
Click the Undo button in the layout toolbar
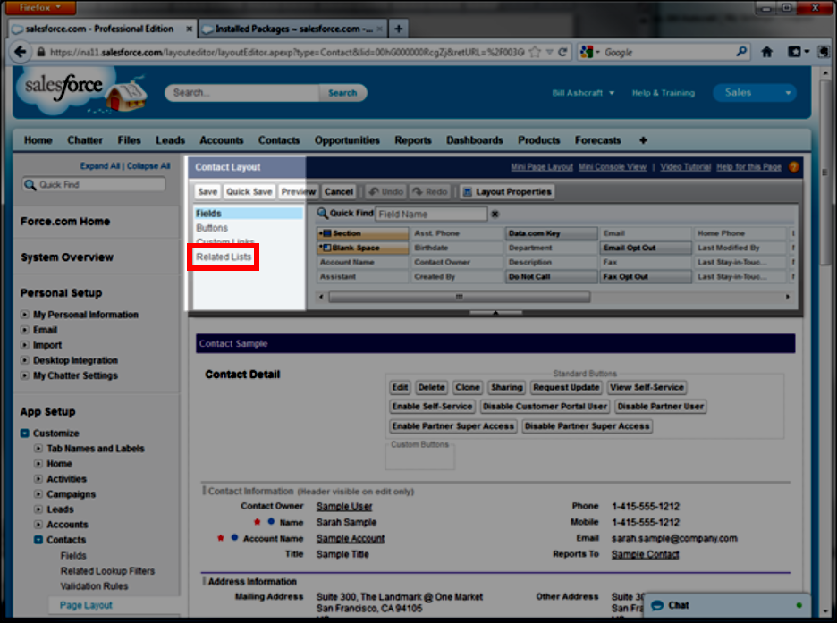tap(386, 191)
